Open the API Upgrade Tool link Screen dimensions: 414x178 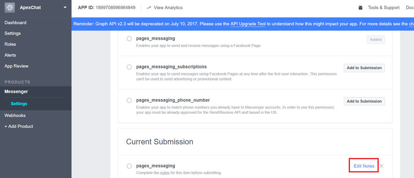(x=248, y=24)
